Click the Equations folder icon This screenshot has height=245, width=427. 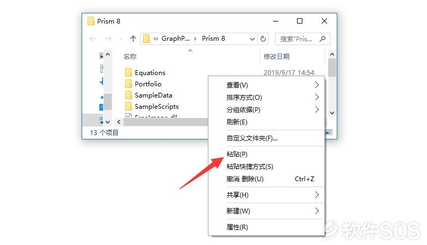(128, 72)
